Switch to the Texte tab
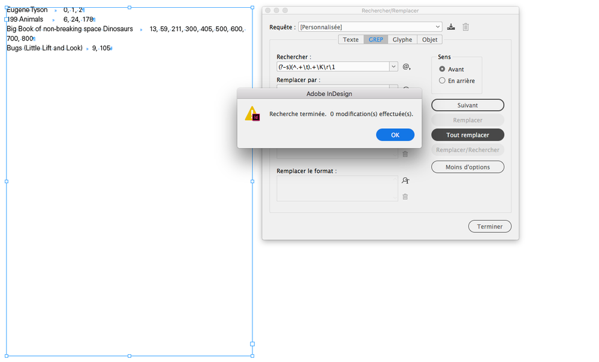599x362 pixels. (x=351, y=39)
